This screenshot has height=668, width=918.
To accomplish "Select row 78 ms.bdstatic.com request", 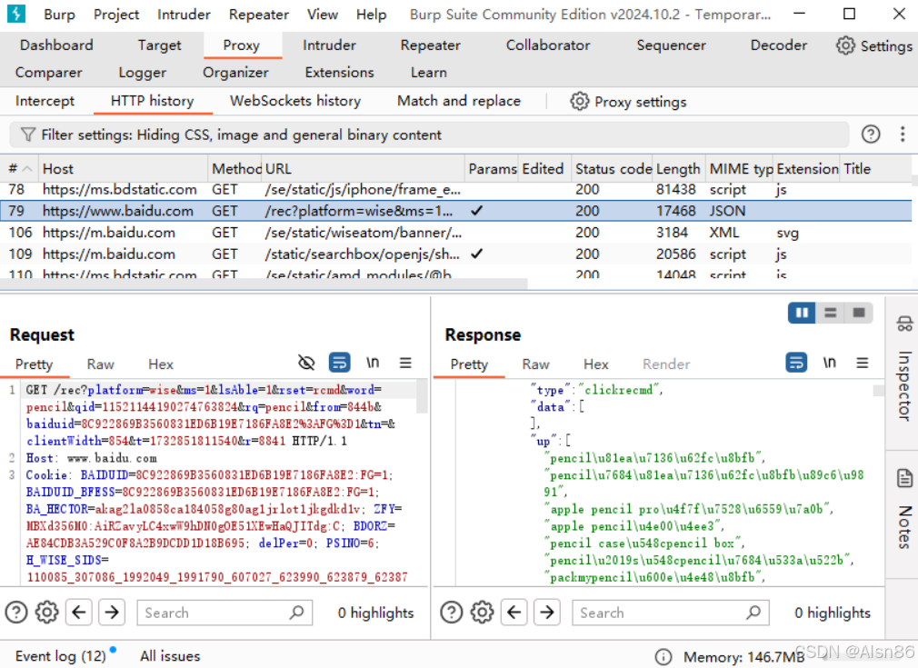I will [456, 189].
